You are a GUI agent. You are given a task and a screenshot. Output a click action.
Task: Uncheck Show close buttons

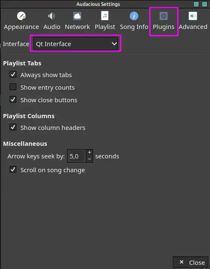[x=13, y=99]
